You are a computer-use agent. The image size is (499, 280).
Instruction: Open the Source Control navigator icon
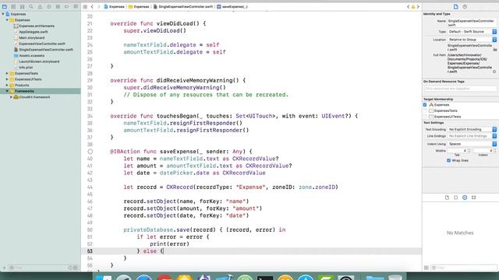coord(13,6)
